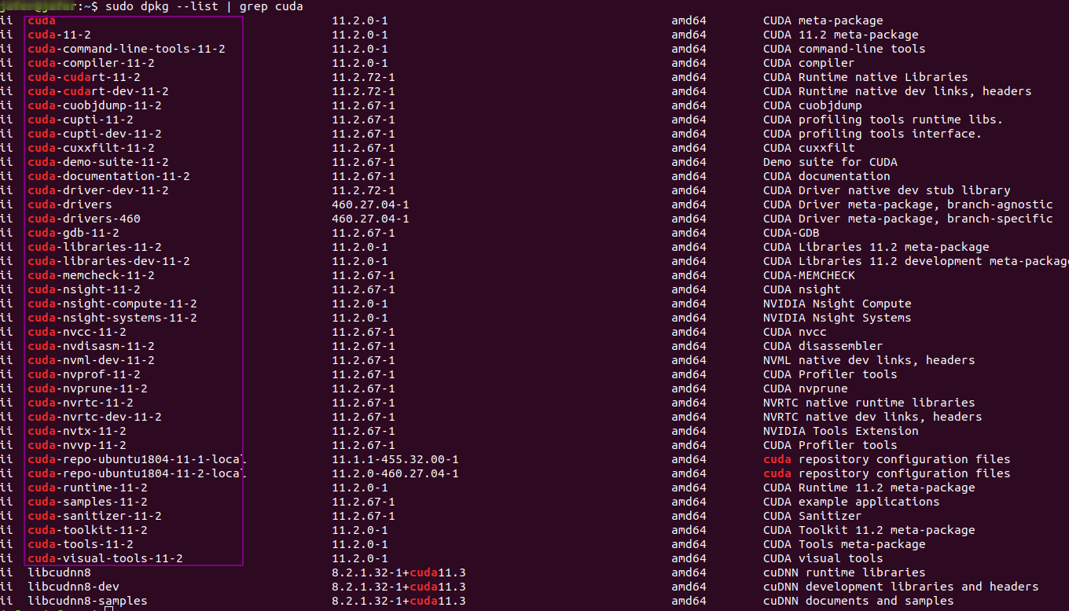Click the sudo dpkg command in the prompt

coord(136,6)
